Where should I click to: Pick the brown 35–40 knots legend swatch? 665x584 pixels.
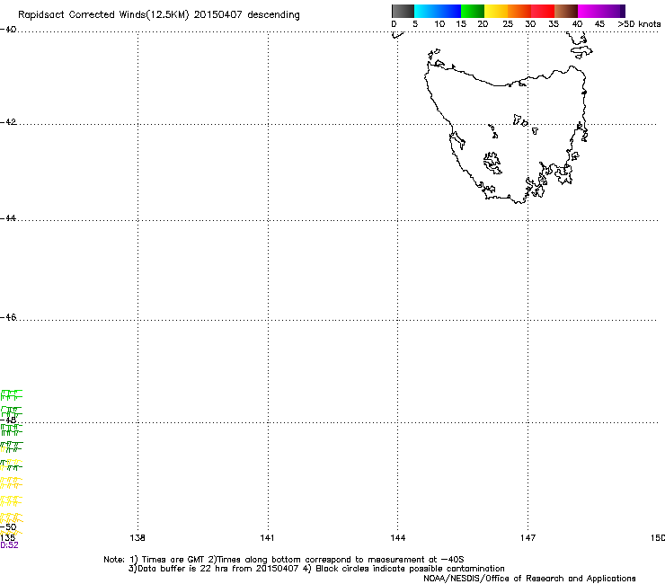pos(566,11)
